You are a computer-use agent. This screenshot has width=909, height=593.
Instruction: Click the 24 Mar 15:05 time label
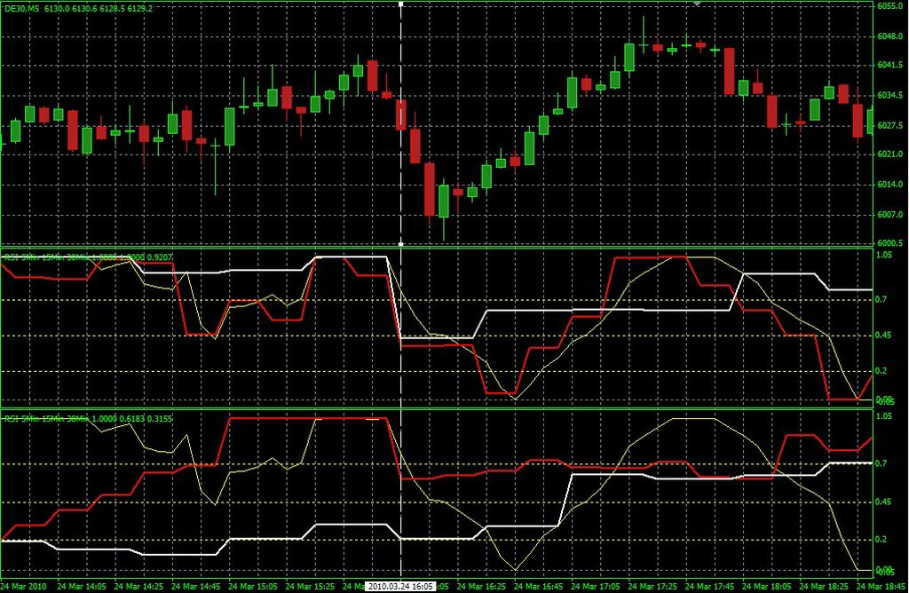point(253,586)
